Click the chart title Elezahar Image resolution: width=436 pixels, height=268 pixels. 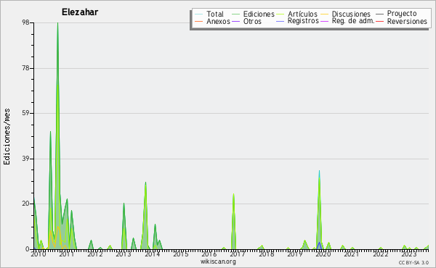tap(80, 12)
